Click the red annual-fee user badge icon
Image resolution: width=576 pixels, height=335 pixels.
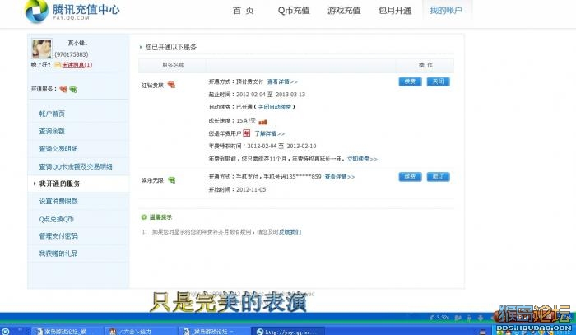247,133
